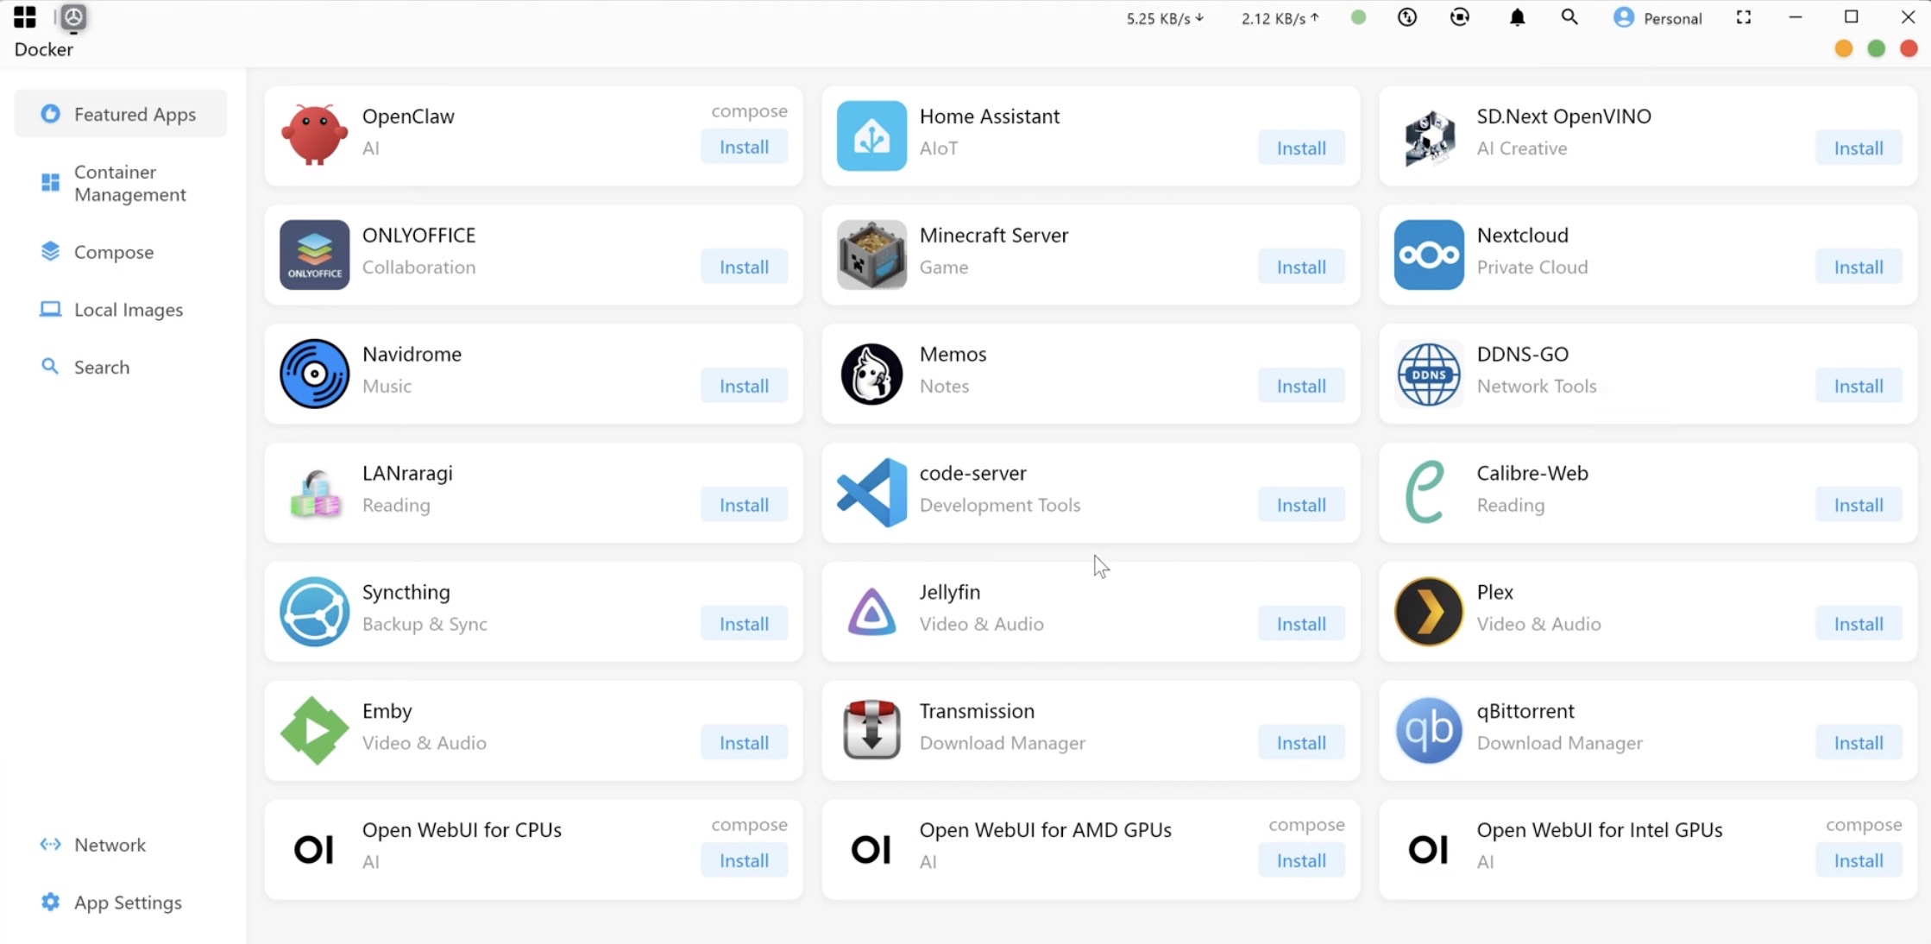Click the Nextcloud app icon
Screen dimensions: 1931x944
tap(1429, 255)
